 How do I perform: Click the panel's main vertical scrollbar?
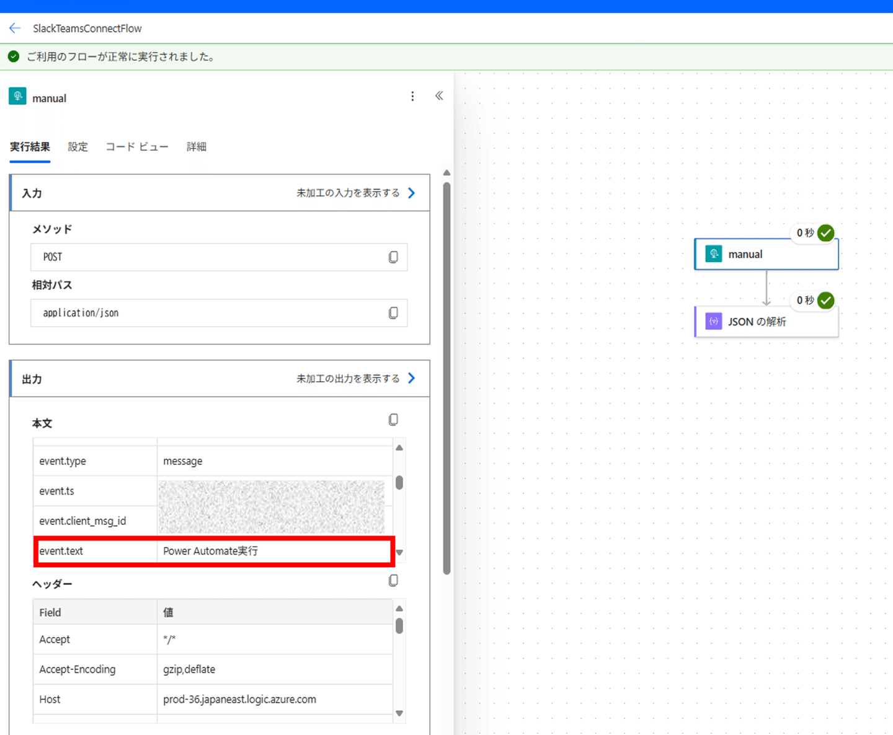(446, 378)
